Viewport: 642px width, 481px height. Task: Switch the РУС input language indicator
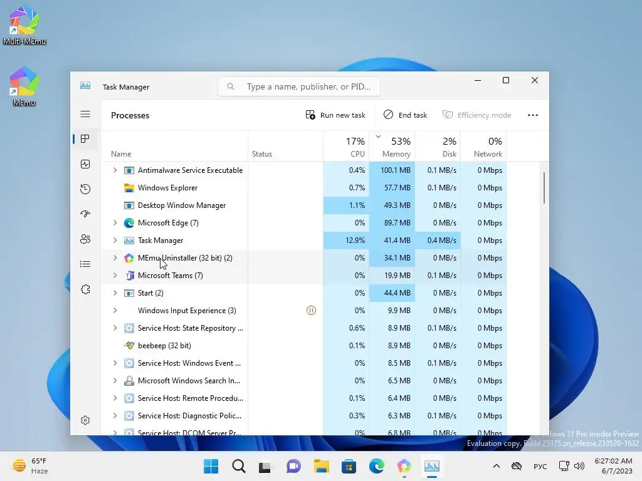coord(540,466)
